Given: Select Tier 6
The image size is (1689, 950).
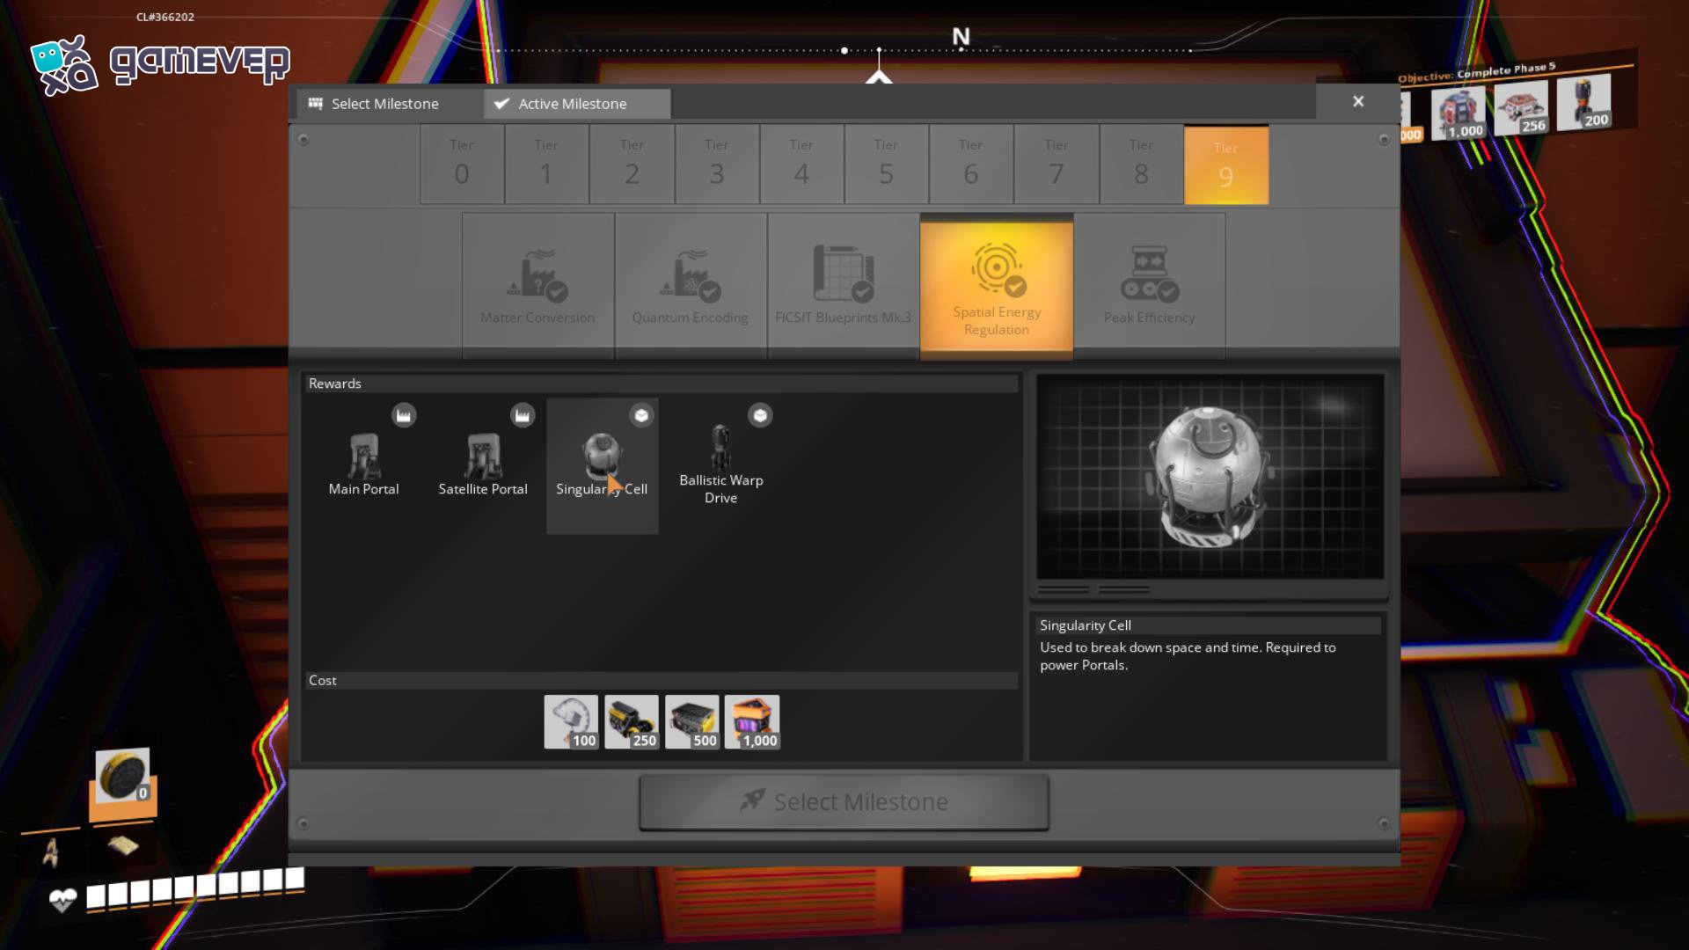Looking at the screenshot, I should (x=970, y=164).
